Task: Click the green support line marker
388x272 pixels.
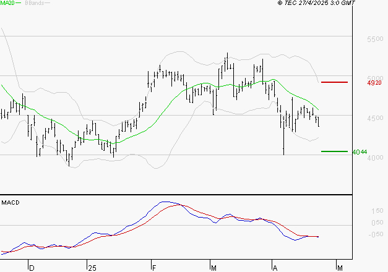Action: click(334, 151)
